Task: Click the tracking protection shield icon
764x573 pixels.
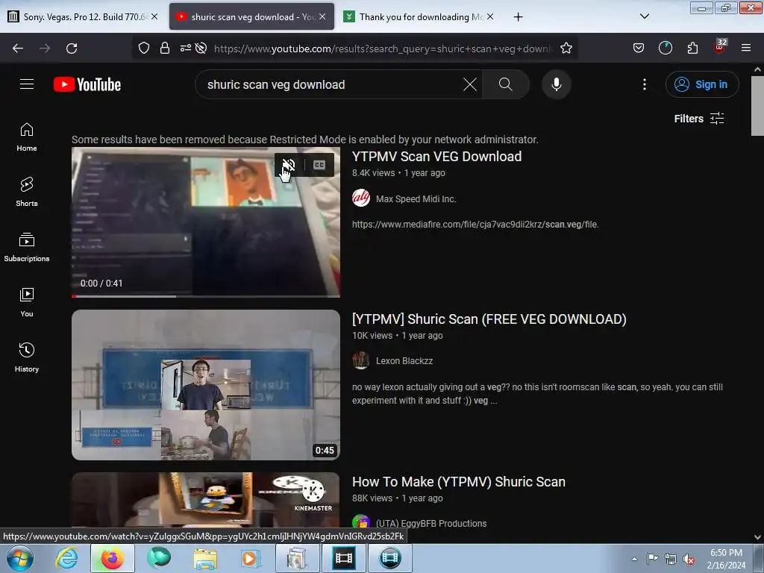Action: pos(144,48)
